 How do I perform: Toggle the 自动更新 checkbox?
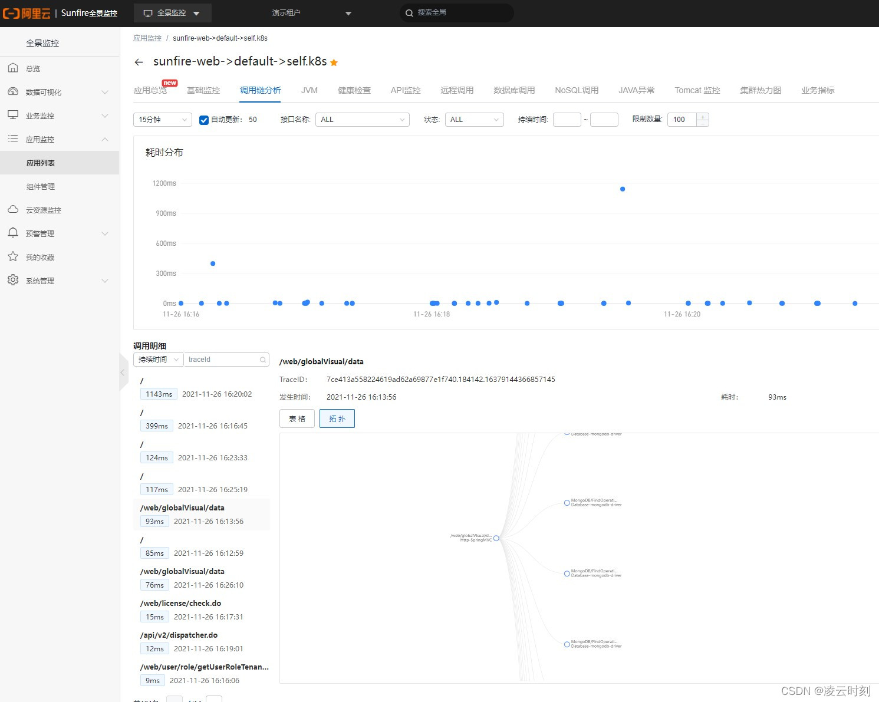(x=204, y=120)
